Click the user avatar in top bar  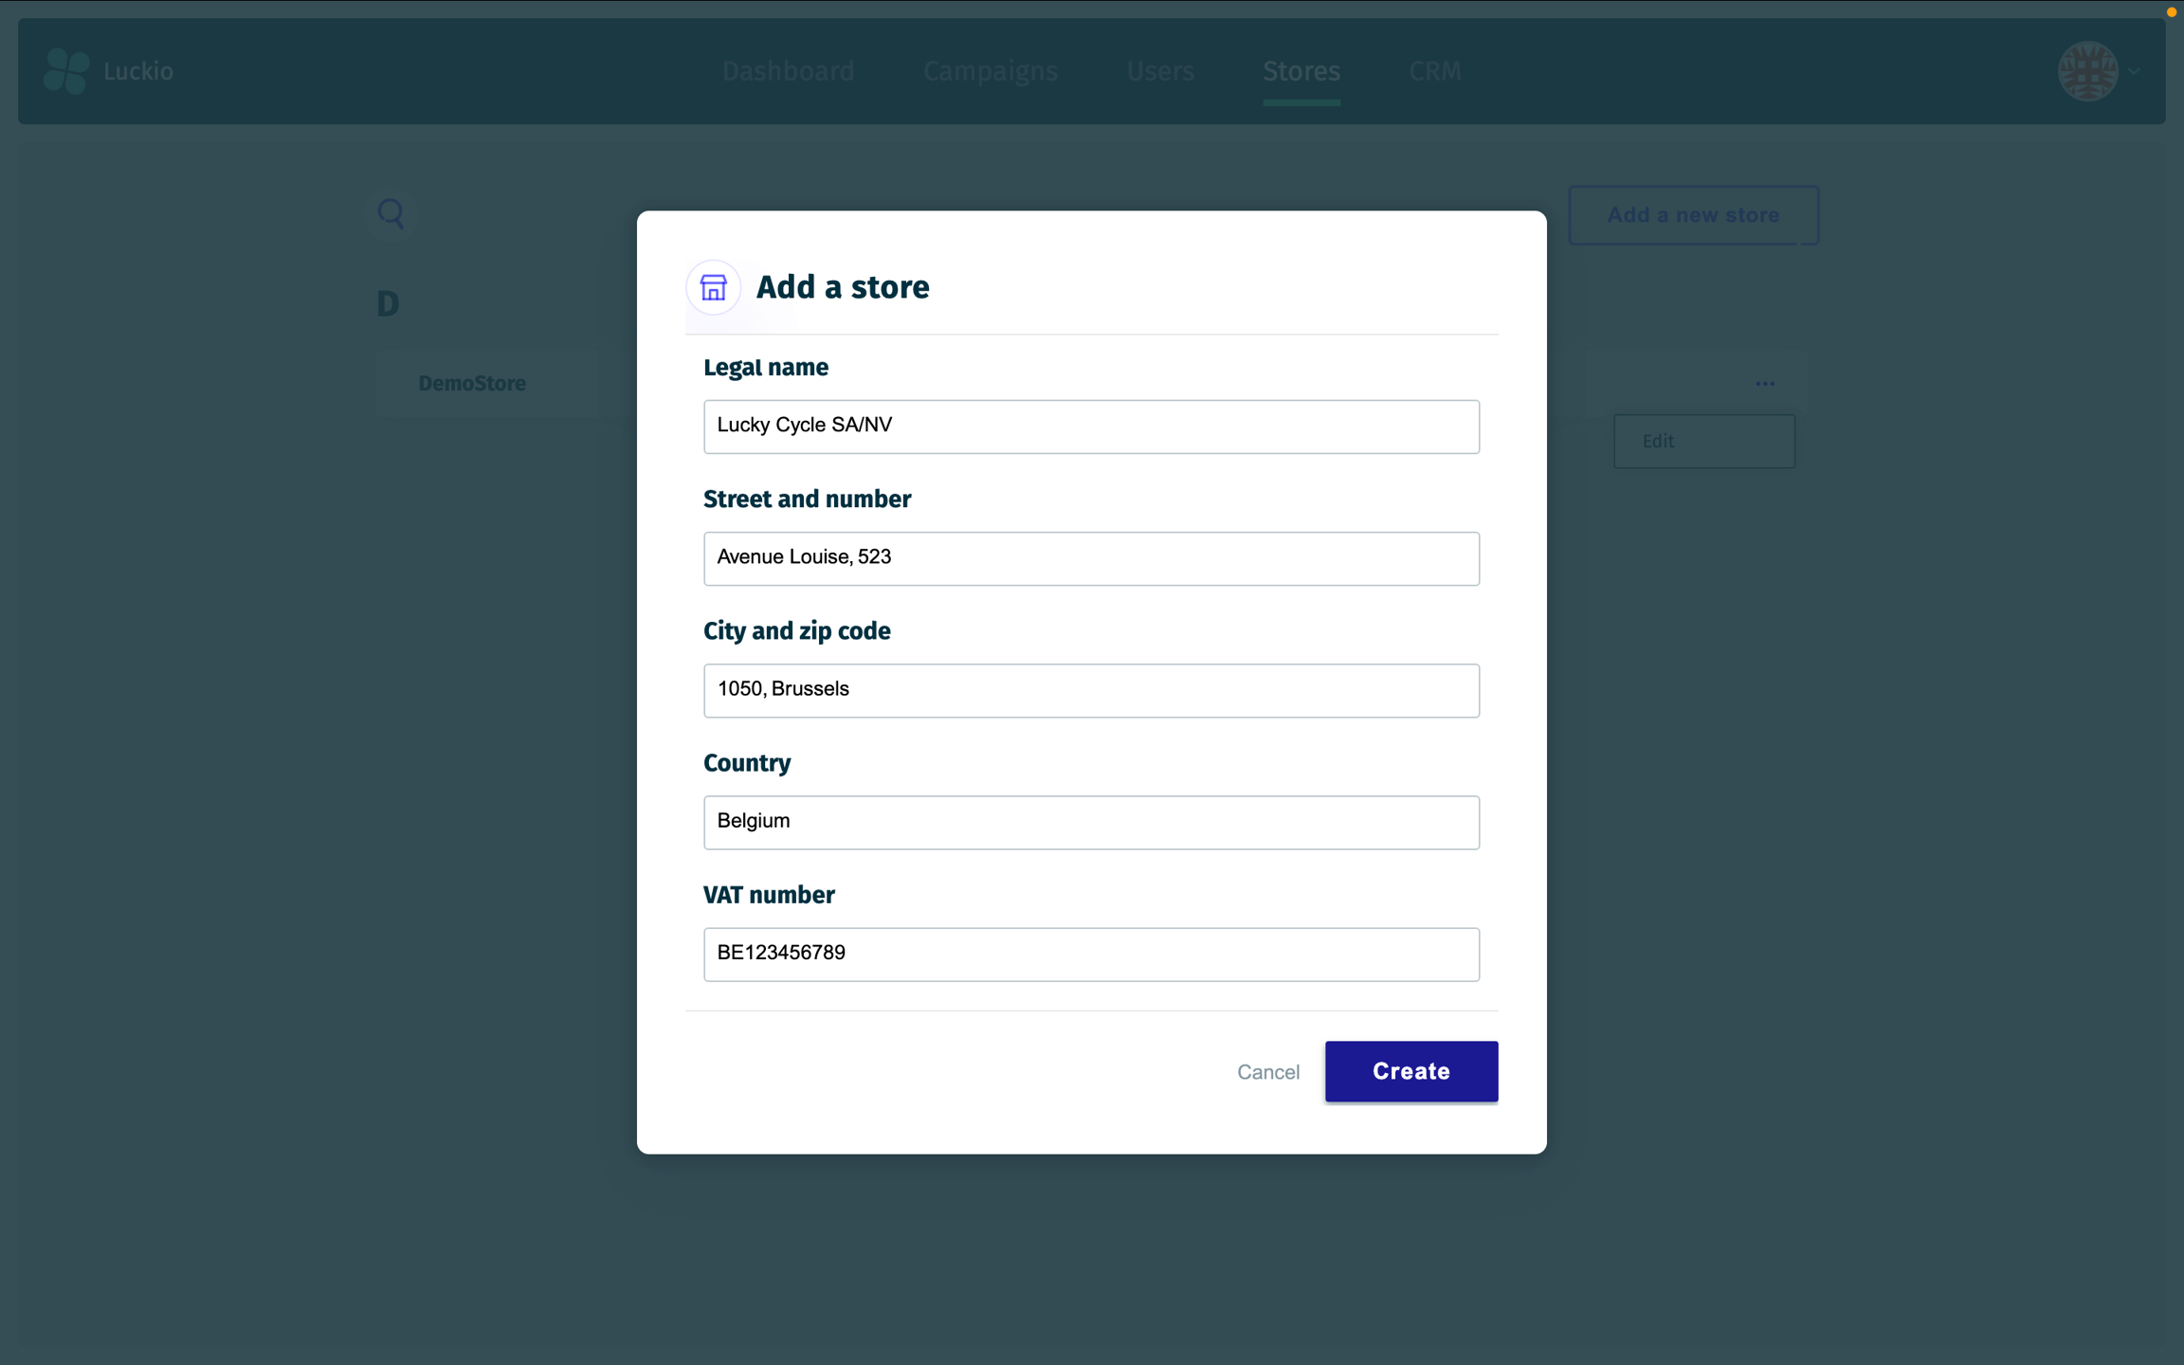2087,71
